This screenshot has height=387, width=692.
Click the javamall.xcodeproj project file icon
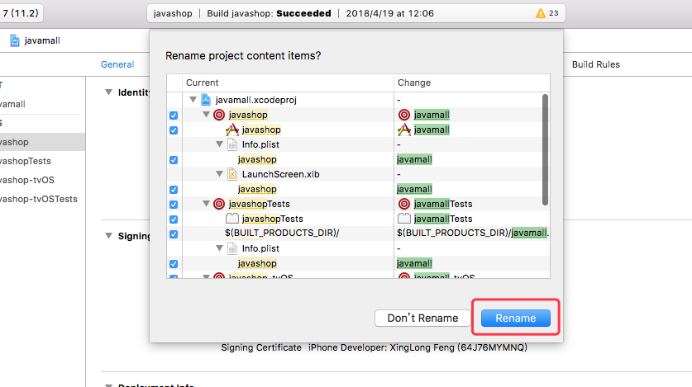tap(206, 100)
